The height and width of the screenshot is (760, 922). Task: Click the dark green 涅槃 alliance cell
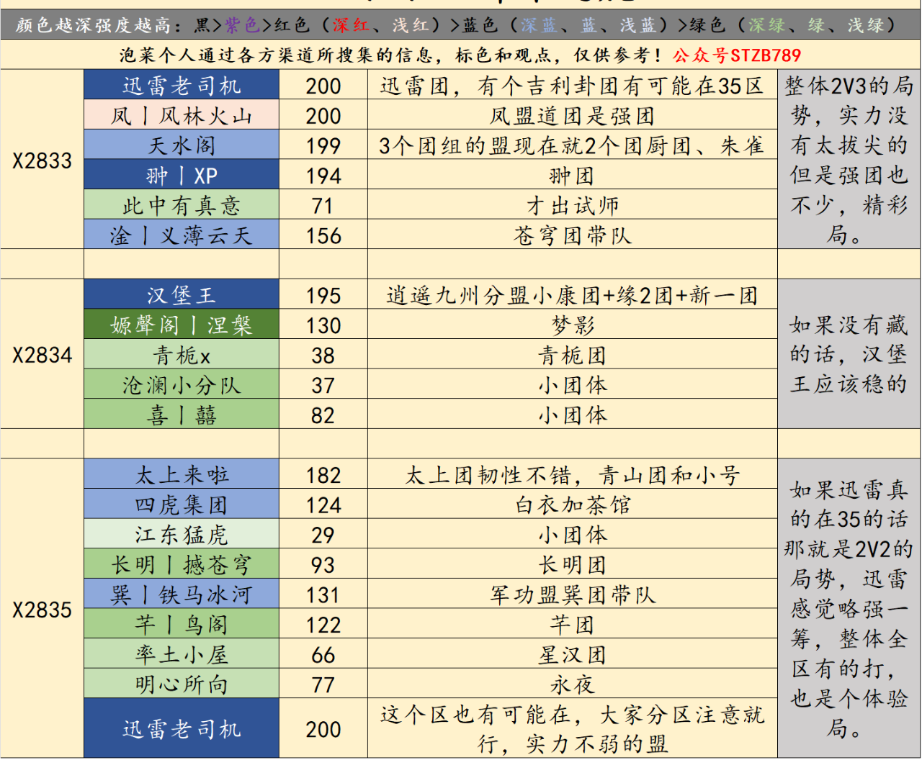coord(182,325)
